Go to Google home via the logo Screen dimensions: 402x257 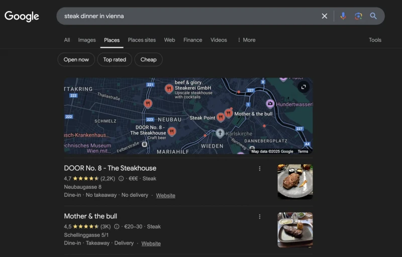coord(22,17)
